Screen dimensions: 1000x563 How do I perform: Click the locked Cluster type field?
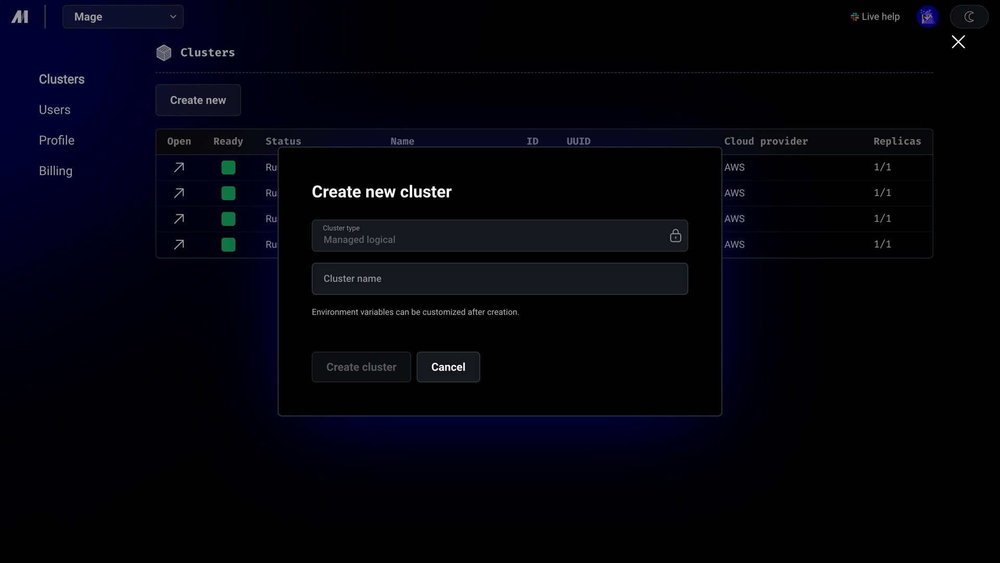tap(499, 236)
